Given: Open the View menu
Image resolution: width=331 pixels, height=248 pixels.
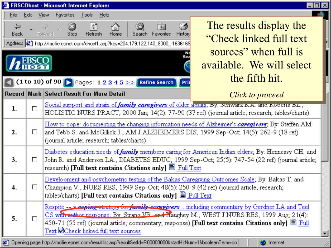Looking at the screenshot, I should pyautogui.click(x=44, y=15).
